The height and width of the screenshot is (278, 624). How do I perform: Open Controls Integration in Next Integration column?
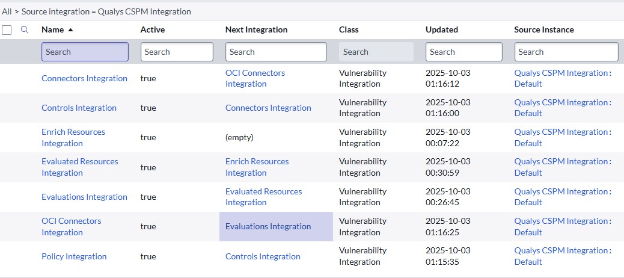click(263, 256)
